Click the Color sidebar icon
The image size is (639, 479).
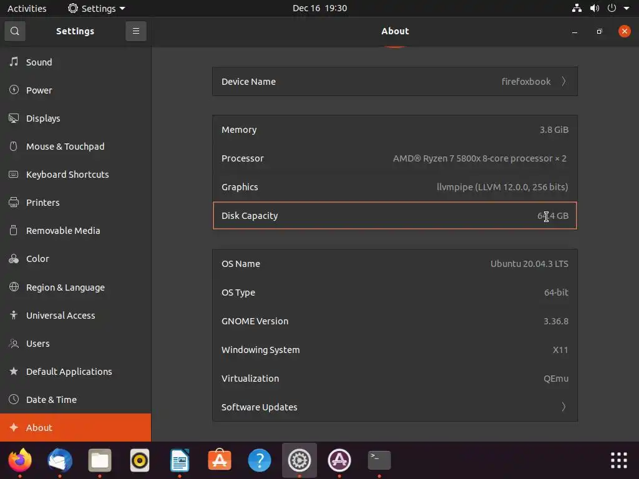14,259
